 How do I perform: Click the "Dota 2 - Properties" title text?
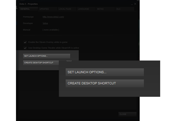coord(29,4)
